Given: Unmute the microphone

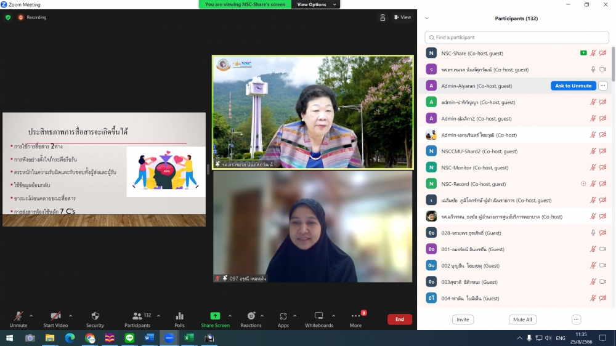Looking at the screenshot, I should (18, 319).
